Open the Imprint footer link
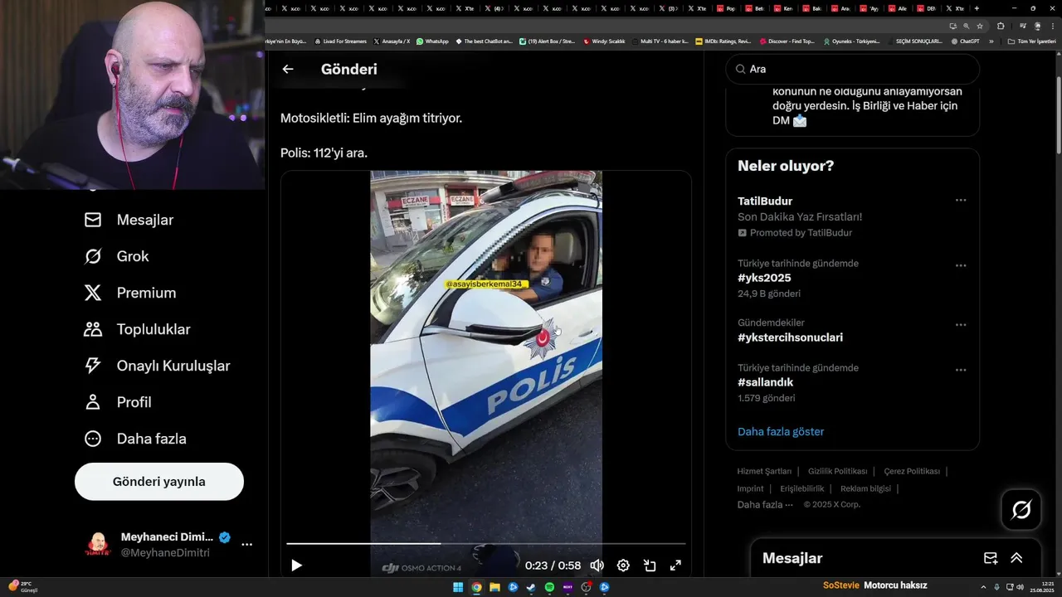This screenshot has height=597, width=1062. click(750, 488)
